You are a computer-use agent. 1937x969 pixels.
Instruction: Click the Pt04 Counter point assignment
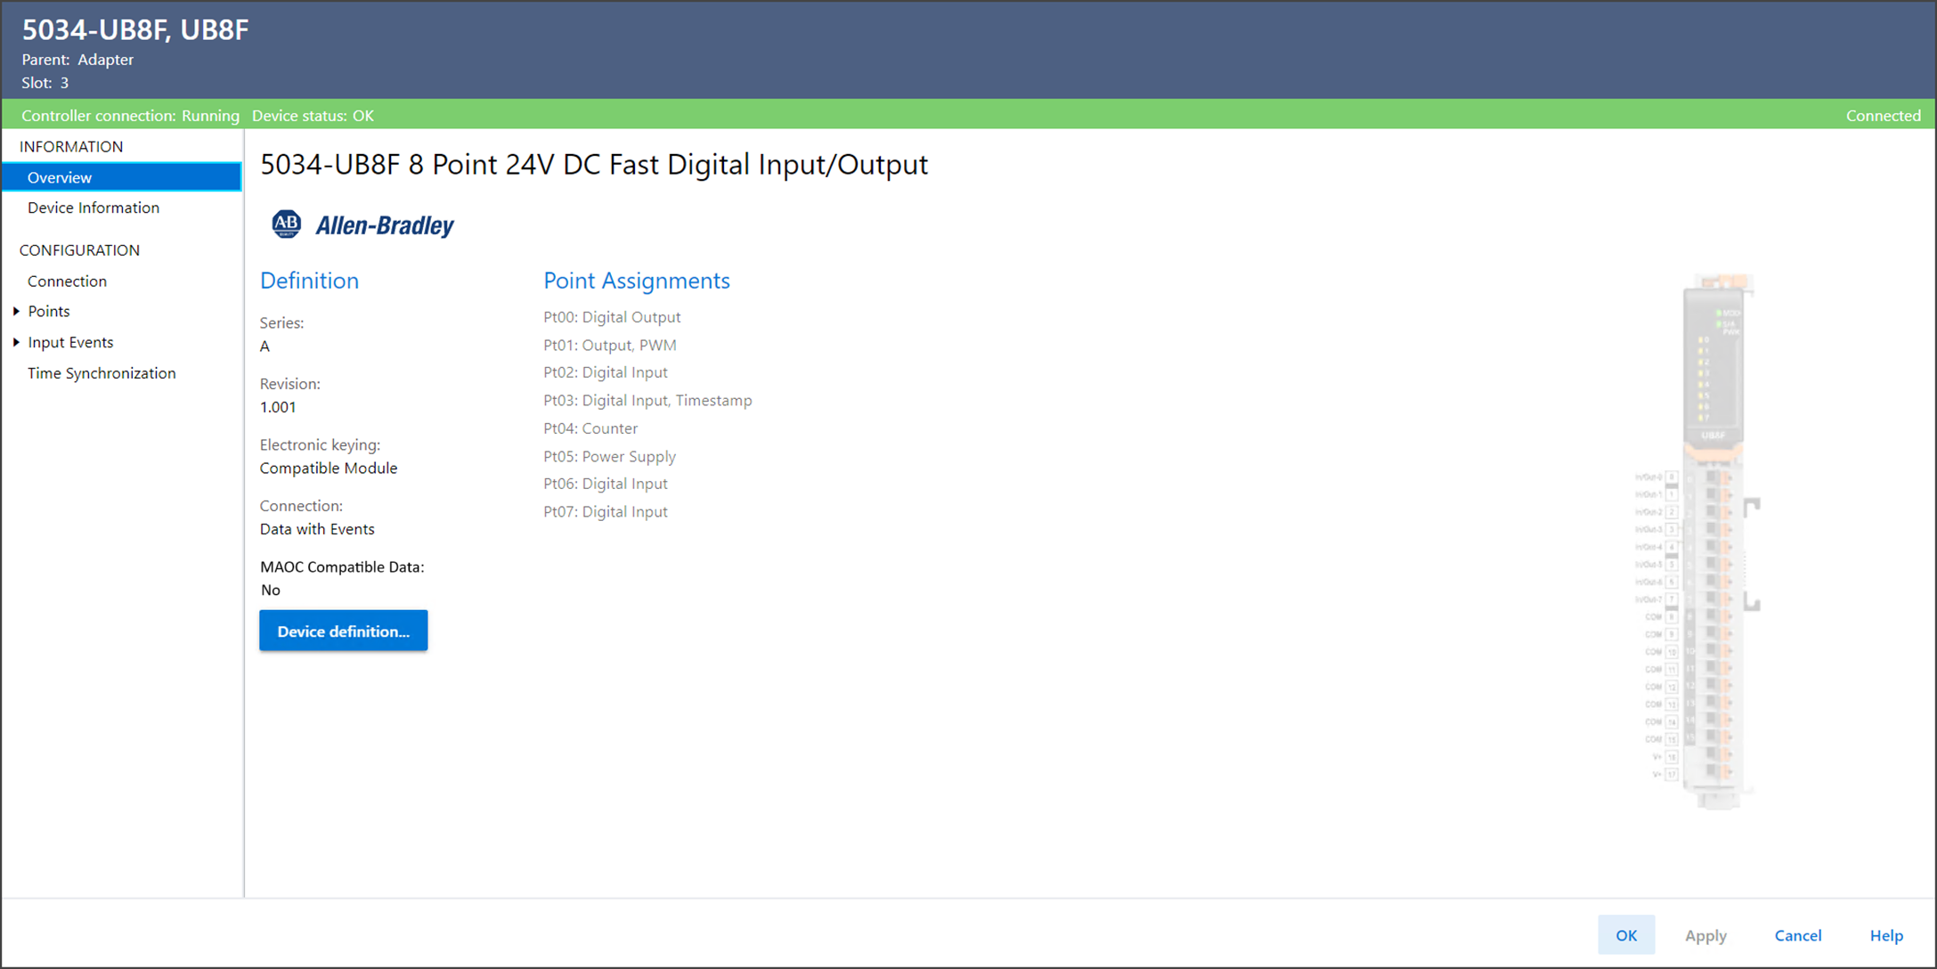tap(590, 428)
